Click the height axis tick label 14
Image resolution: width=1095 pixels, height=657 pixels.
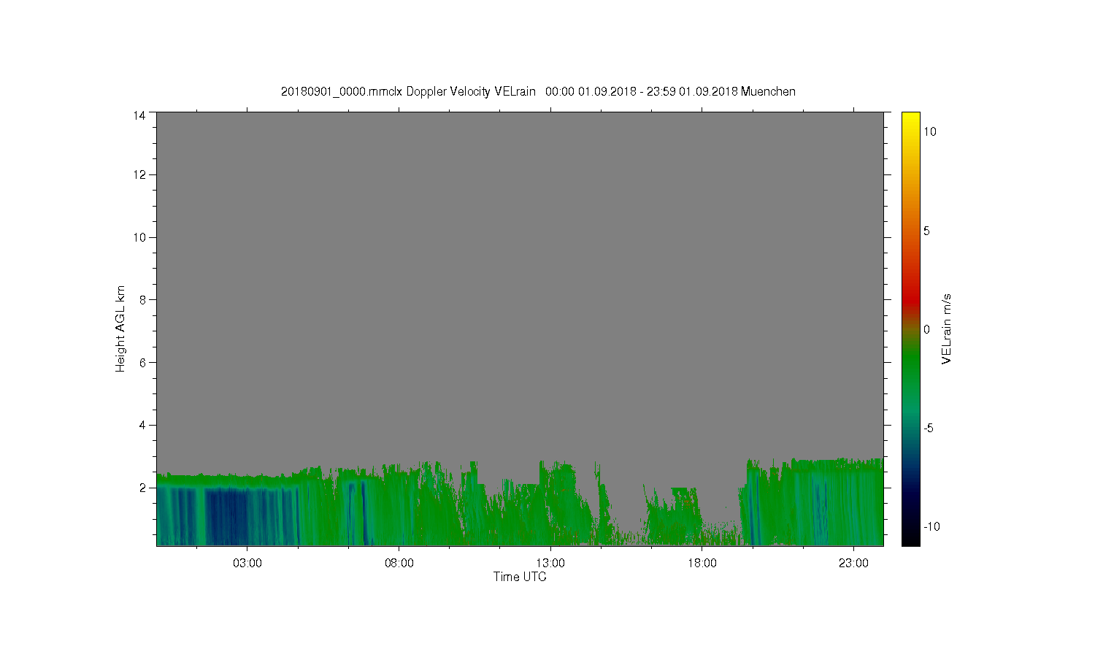(x=139, y=115)
